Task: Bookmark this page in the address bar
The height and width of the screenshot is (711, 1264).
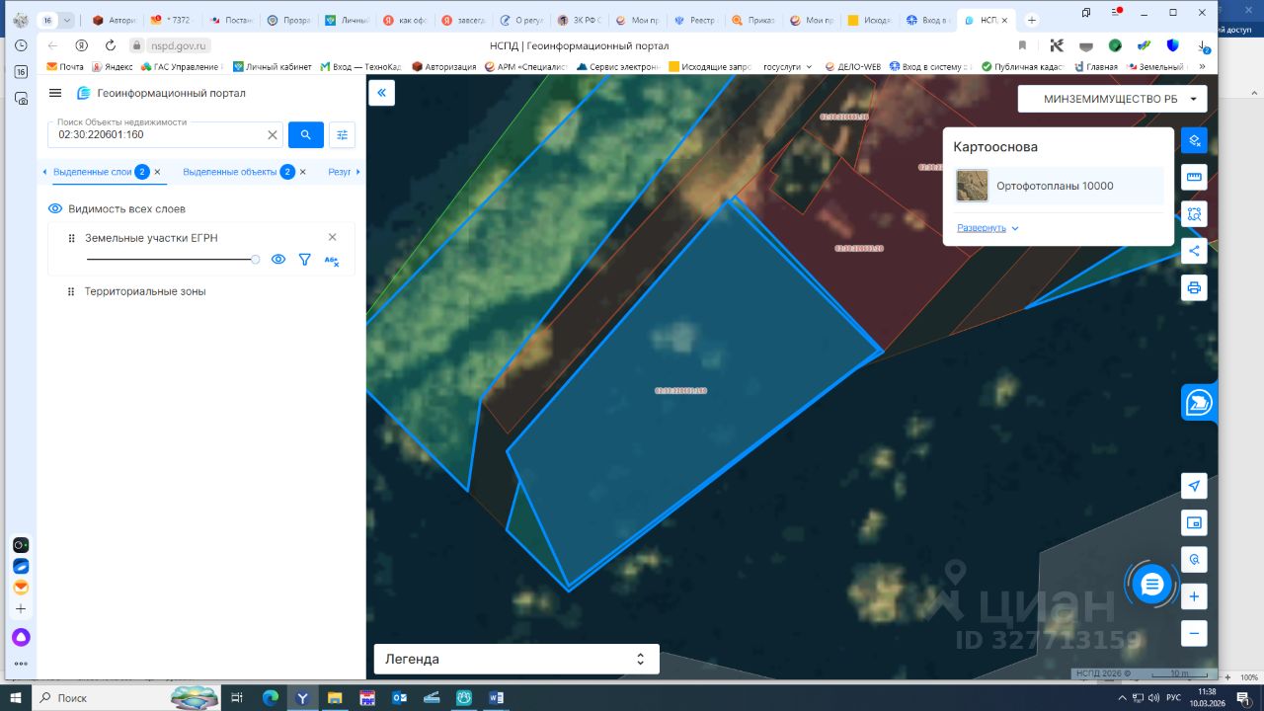Action: 1022,45
